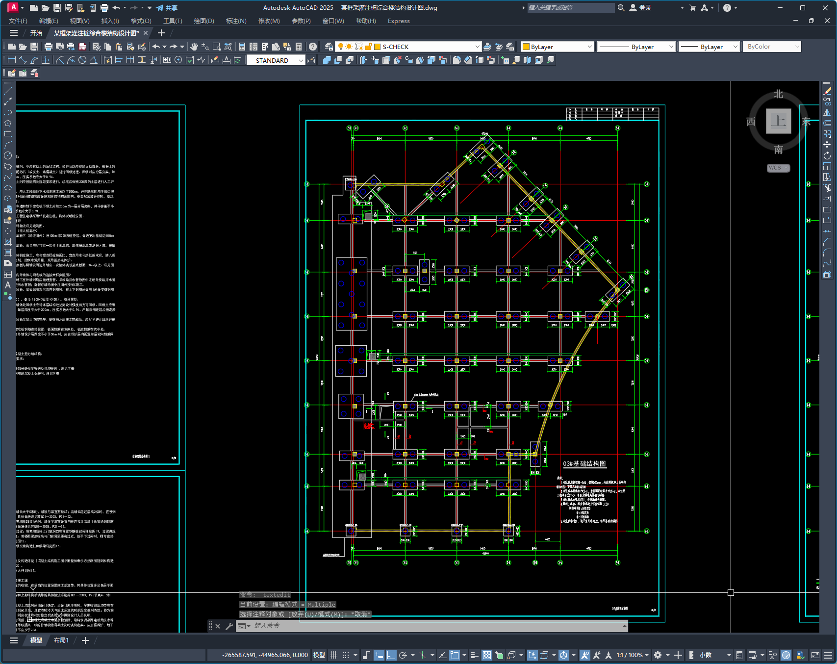Click the DWF publish icon
Viewport: 837px width, 664px height.
(82, 47)
